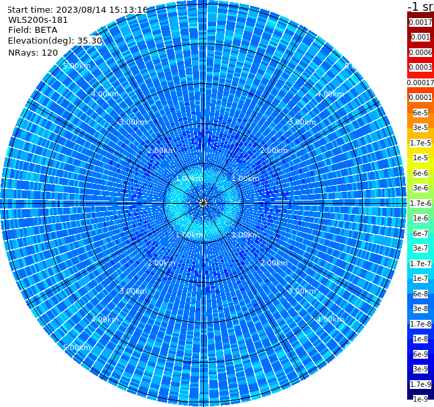Select the "1.7e-7" colorbar value
434x407 pixels.
coord(421,264)
